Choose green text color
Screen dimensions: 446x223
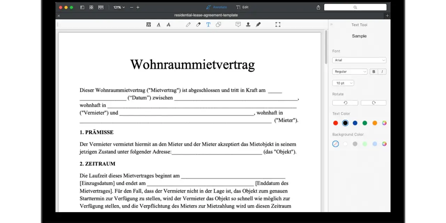click(x=365, y=123)
